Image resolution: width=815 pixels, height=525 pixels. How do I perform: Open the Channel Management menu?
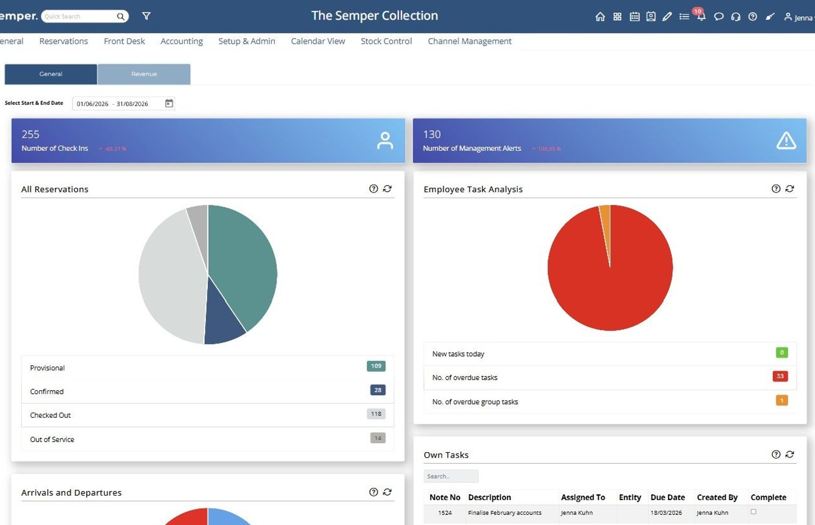(470, 41)
